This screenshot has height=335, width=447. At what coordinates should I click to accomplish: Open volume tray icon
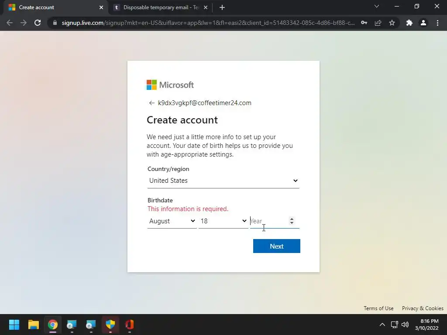[x=405, y=325]
